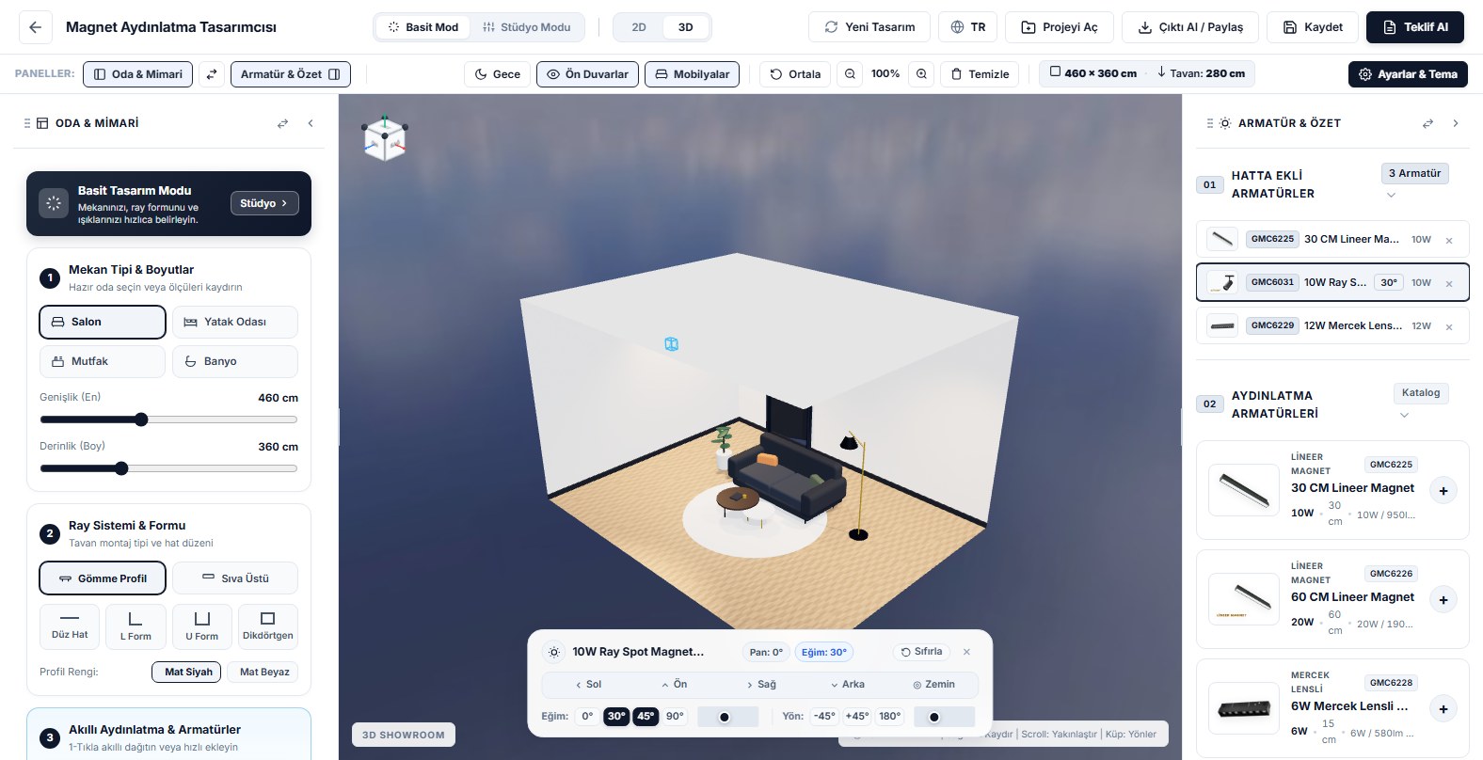Image resolution: width=1483 pixels, height=760 pixels.
Task: Remove 12W Mercek Lensli from list
Action: (1449, 327)
